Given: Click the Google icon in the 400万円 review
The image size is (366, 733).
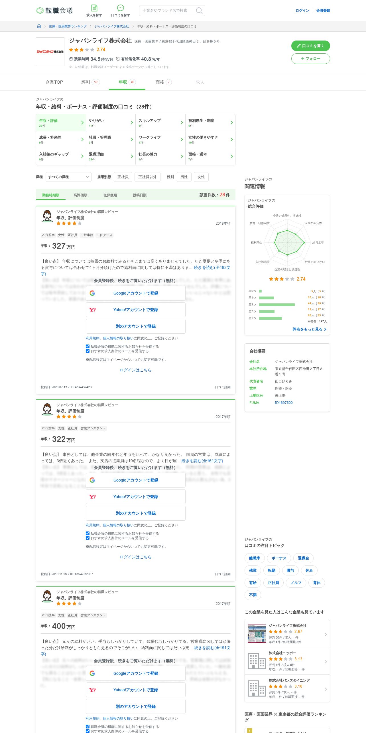Looking at the screenshot, I should 92,673.
